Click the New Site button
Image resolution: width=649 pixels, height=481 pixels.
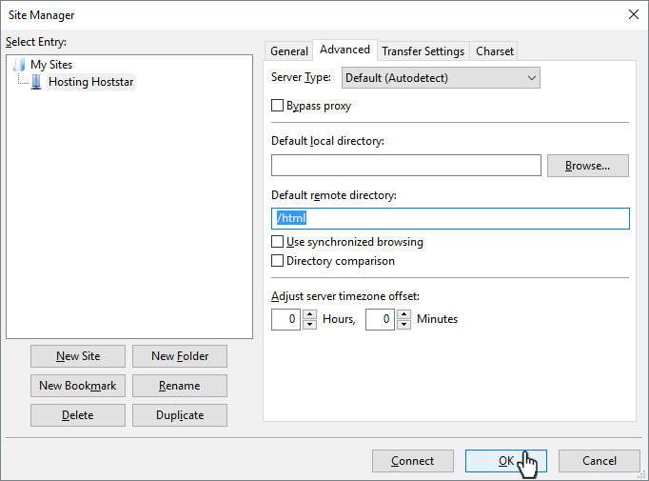click(x=78, y=356)
